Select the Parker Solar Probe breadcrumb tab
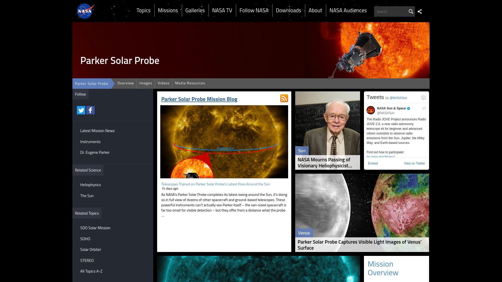The height and width of the screenshot is (282, 502). coord(92,84)
